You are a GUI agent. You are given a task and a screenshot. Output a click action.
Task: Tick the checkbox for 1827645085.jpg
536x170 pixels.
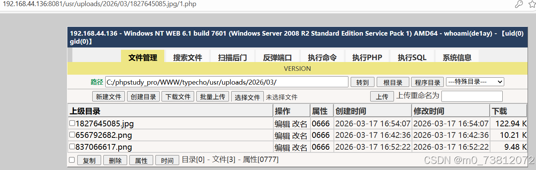click(x=72, y=124)
